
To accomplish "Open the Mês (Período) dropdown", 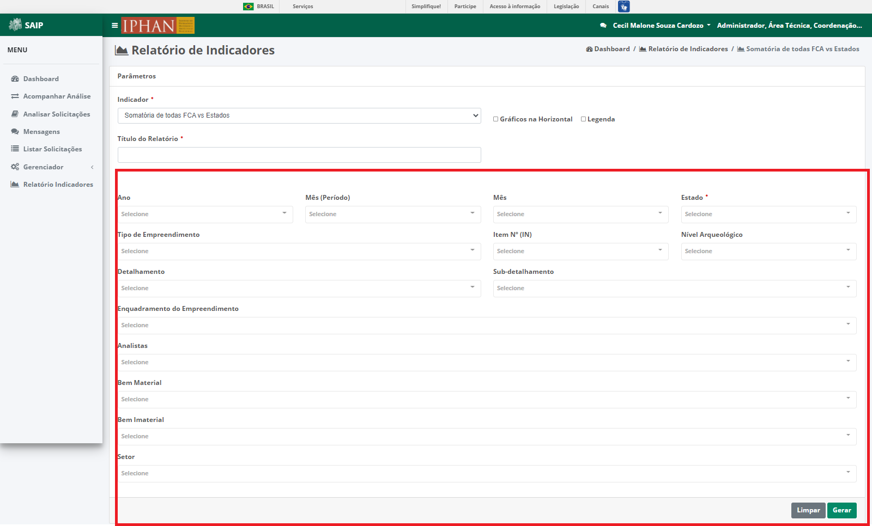I will pos(393,215).
